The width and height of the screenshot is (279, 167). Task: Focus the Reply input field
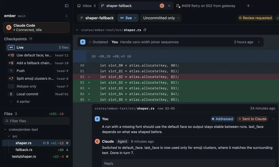click(189, 163)
